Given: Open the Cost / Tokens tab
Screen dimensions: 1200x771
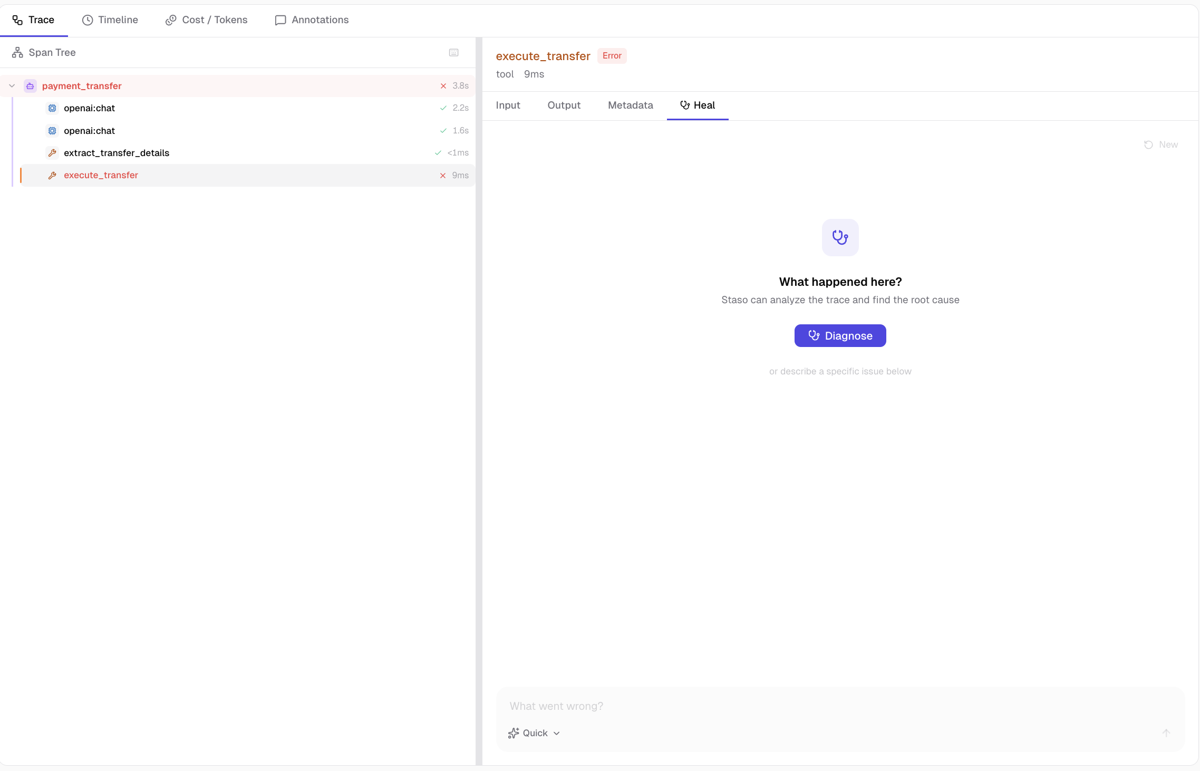Looking at the screenshot, I should (206, 20).
